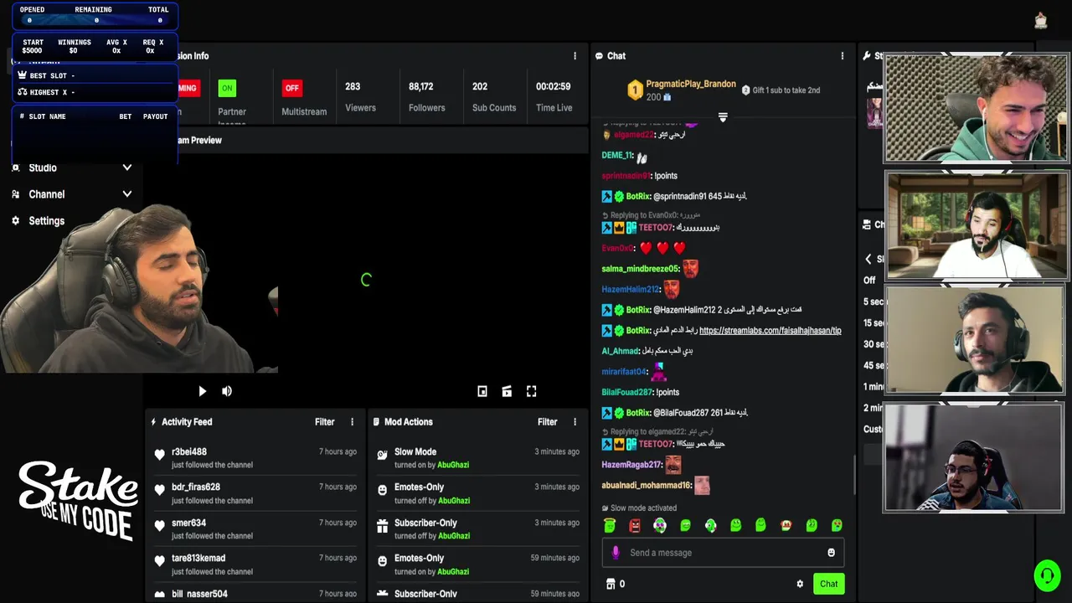
Task: Click heart icon next to smer634
Action: click(x=160, y=526)
